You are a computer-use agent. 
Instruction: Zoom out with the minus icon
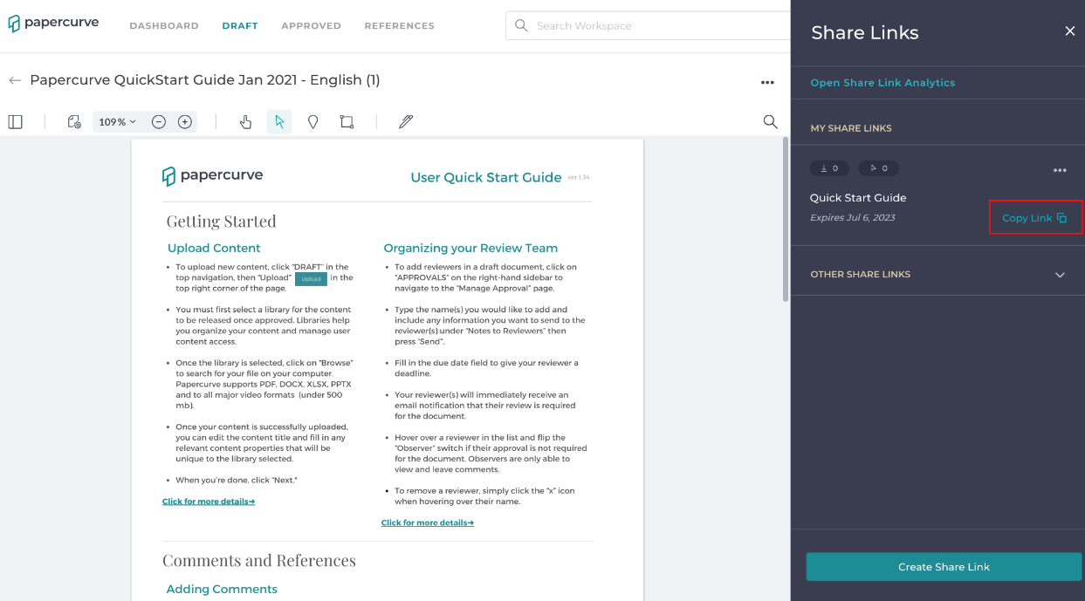click(x=159, y=122)
